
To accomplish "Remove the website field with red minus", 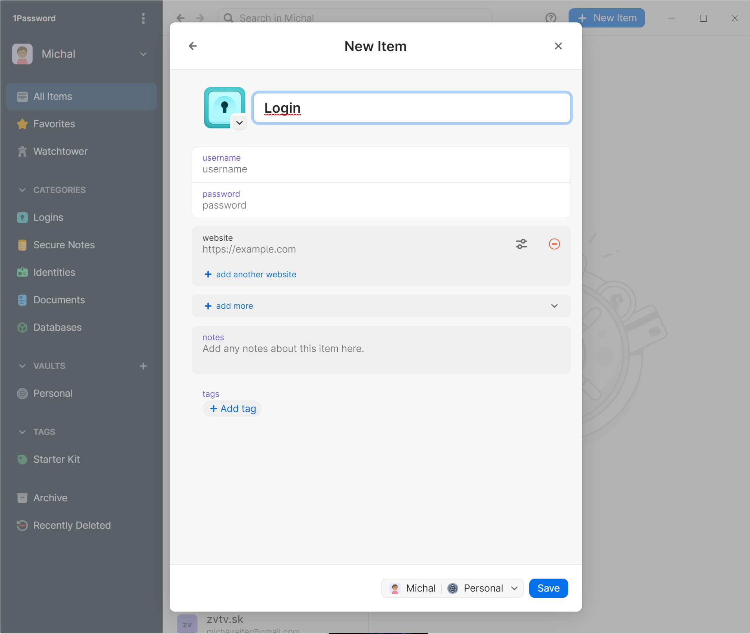I will (554, 244).
